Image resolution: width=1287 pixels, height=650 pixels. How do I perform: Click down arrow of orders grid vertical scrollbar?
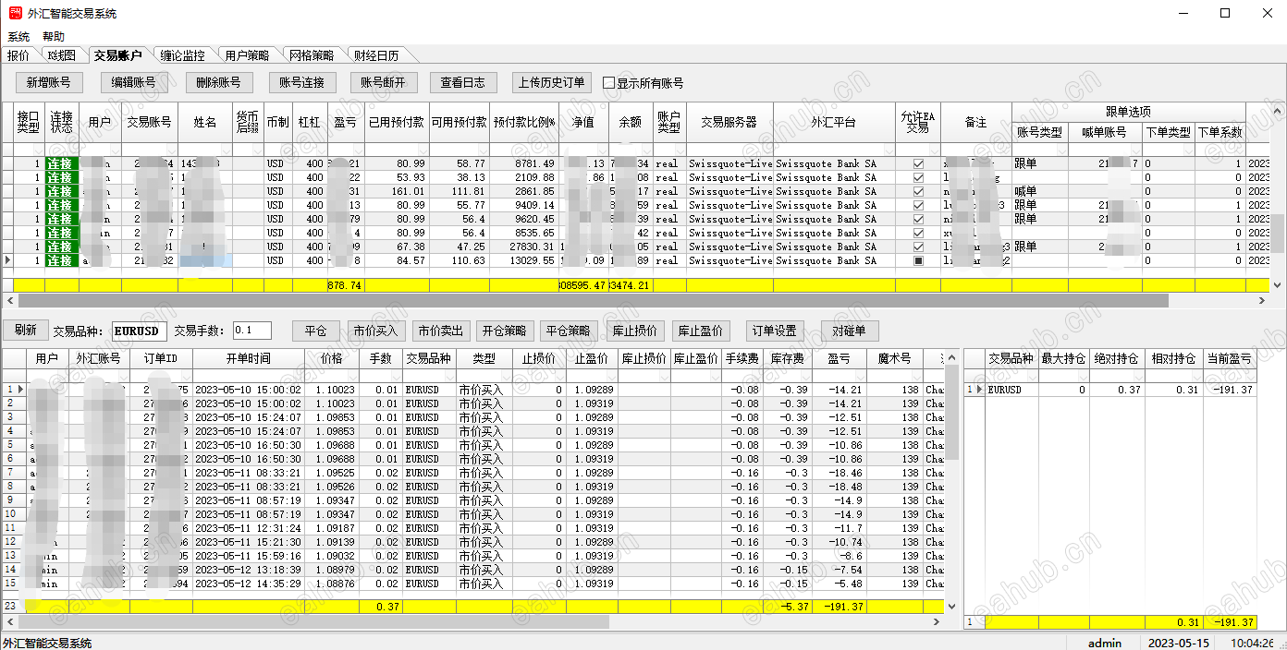tap(952, 606)
